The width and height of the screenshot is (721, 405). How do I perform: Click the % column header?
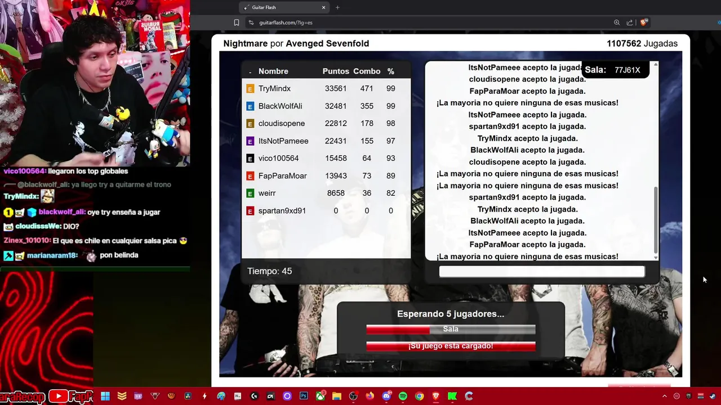point(391,71)
